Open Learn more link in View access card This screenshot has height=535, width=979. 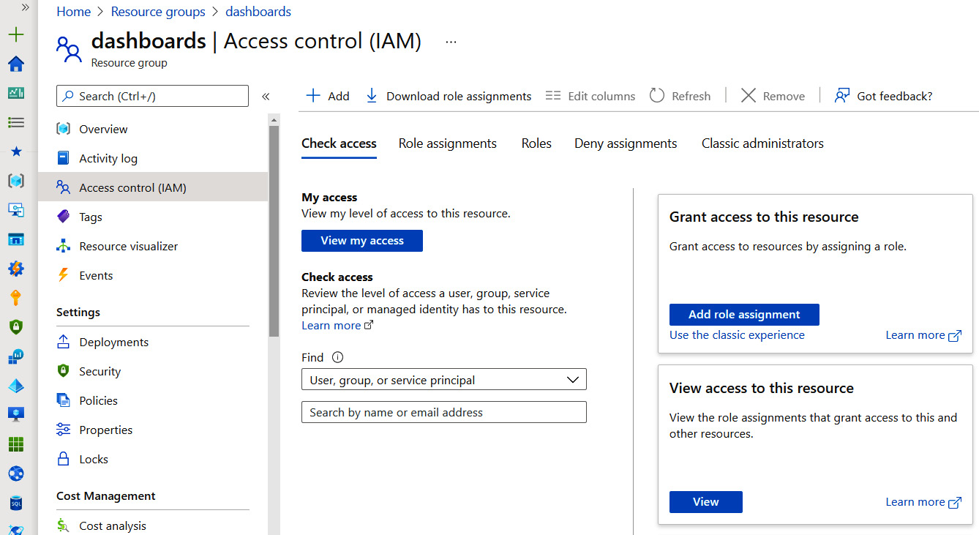(923, 502)
